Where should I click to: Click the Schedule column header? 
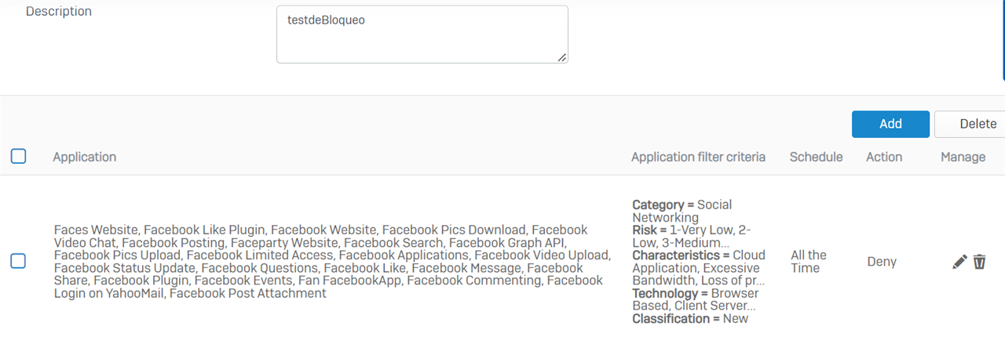coord(817,157)
